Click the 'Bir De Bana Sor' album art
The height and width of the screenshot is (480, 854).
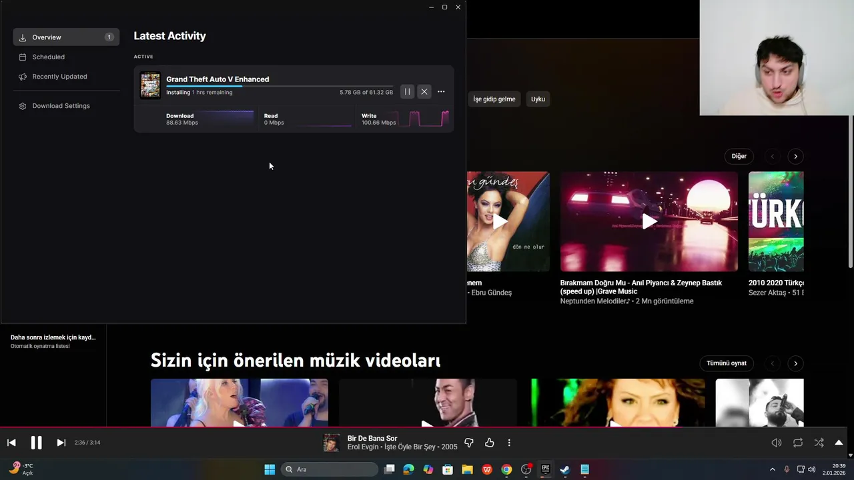(x=332, y=443)
